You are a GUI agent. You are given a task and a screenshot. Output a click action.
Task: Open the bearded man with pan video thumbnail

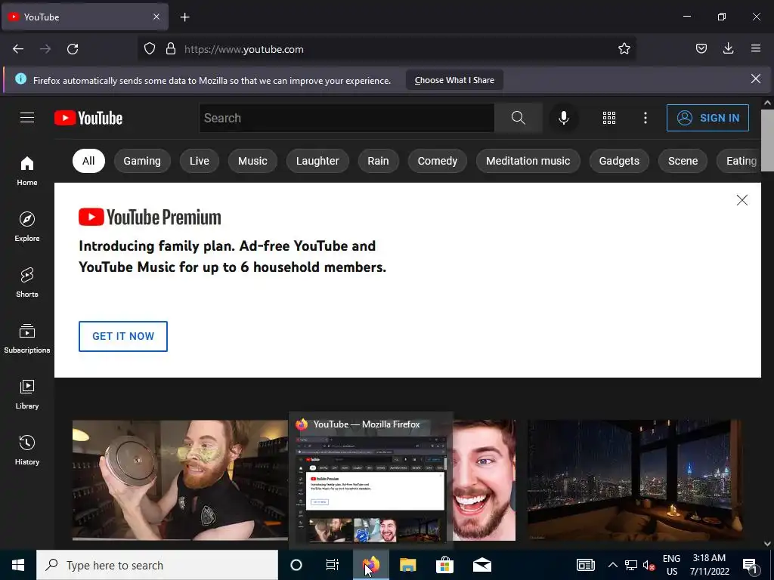point(180,480)
